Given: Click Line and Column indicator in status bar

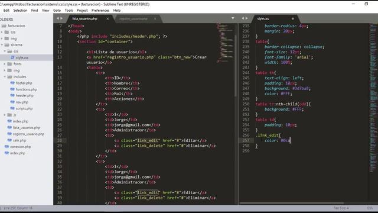Looking at the screenshot, I should (x=18, y=208).
